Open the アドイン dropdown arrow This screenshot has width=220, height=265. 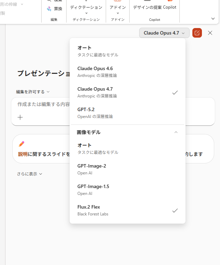118,13
